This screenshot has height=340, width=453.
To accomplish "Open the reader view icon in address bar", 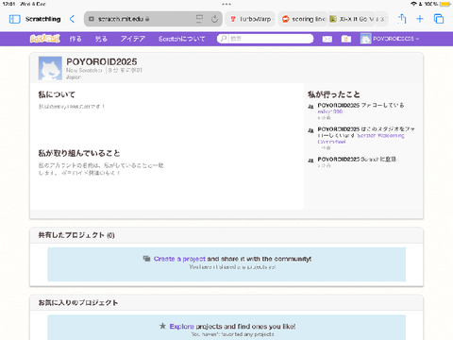I will click(x=199, y=19).
